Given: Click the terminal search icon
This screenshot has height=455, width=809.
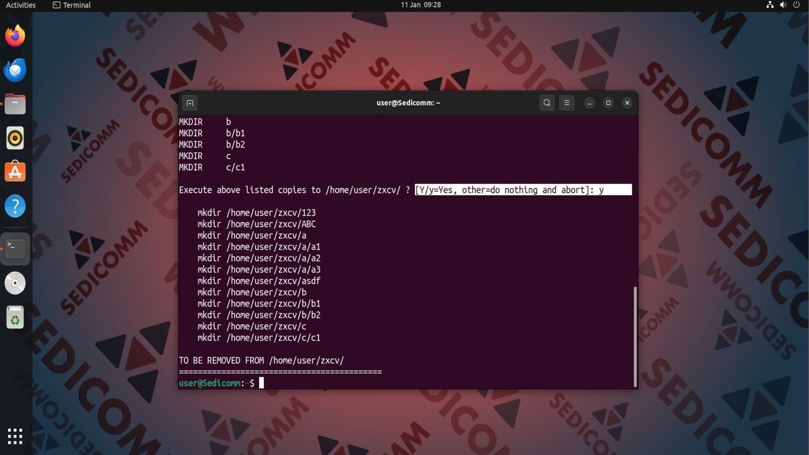Looking at the screenshot, I should pyautogui.click(x=546, y=103).
